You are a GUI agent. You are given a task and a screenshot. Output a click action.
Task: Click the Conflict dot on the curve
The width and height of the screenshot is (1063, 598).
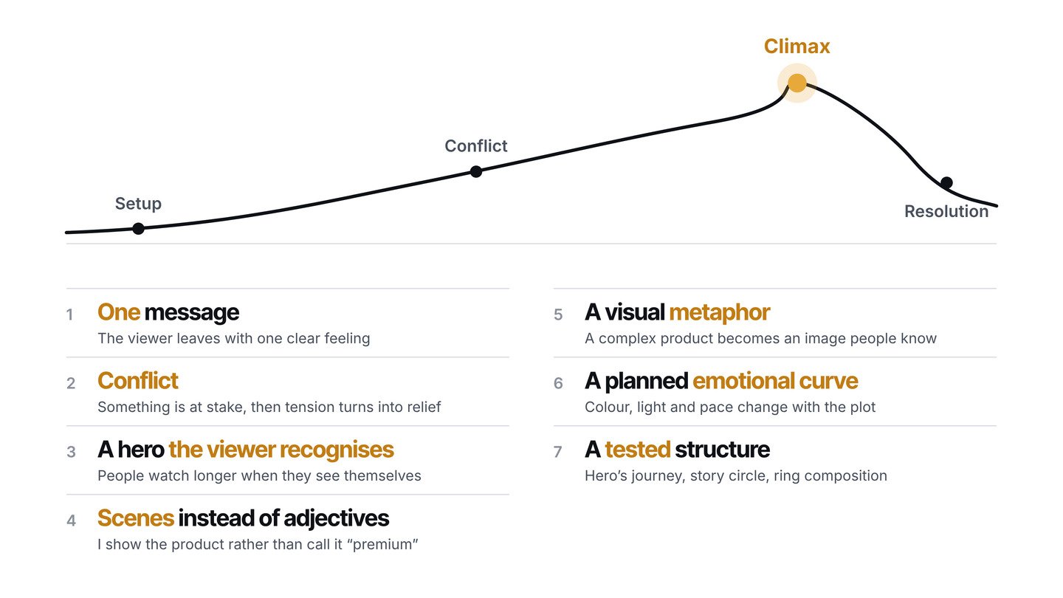pos(476,171)
